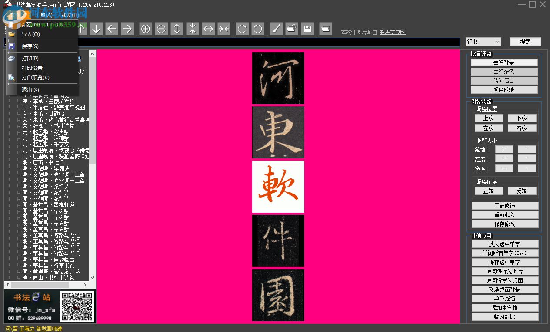The height and width of the screenshot is (332, 550).
Task: Compress width with the inward arrows icon
Action: click(224, 29)
